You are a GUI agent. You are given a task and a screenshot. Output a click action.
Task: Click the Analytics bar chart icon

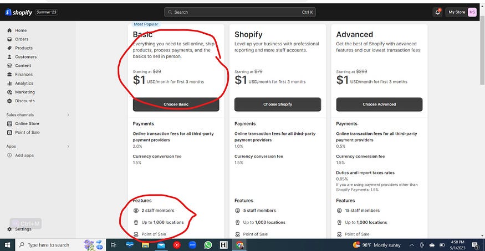9,83
